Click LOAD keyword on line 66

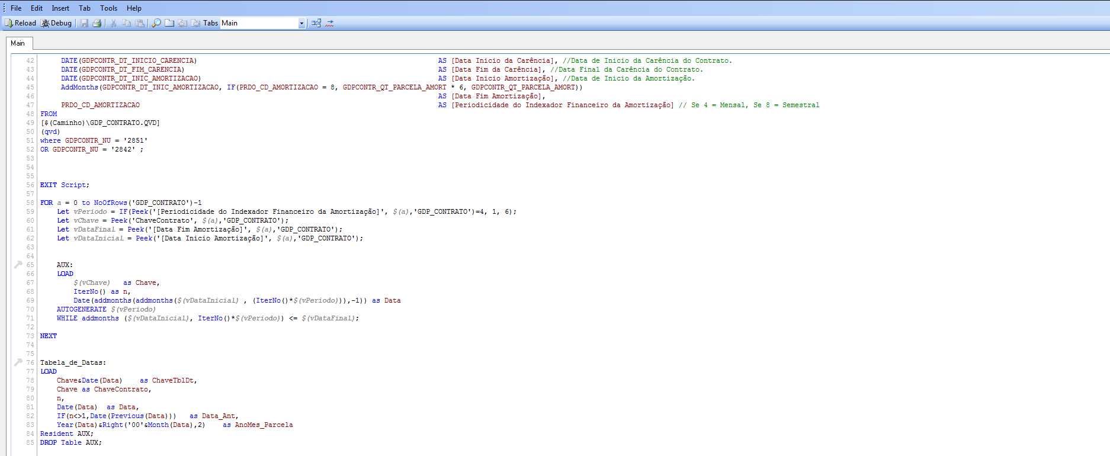65,274
